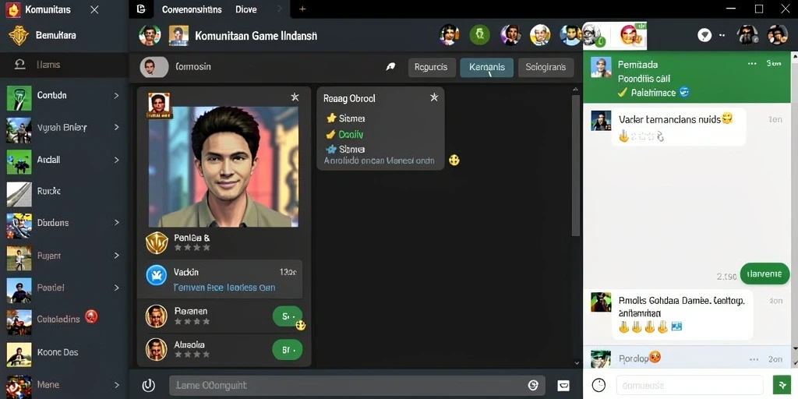Click the large profile portrait image
Image resolution: width=798 pixels, height=399 pixels.
pyautogui.click(x=224, y=167)
